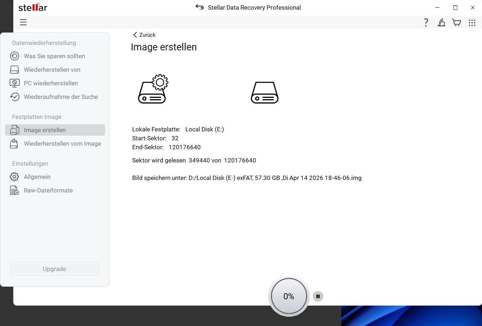Click the 'Image erstellen' sidebar icon
The height and width of the screenshot is (326, 482).
(15, 130)
